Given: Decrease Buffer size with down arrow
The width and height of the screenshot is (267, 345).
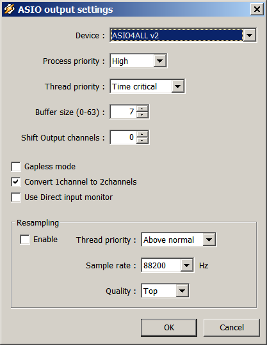Looking at the screenshot, I should coord(142,114).
